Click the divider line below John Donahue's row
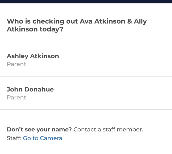The width and height of the screenshot is (172, 154). (86, 110)
